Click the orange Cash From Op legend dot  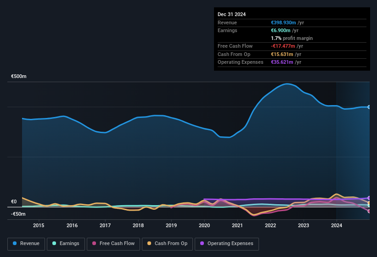click(149, 243)
